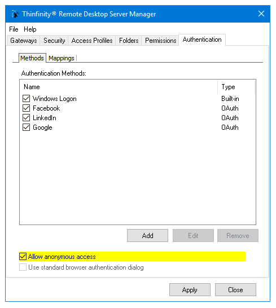Select the Permissions tab
Viewport: 276px width, 308px height.
tap(160, 41)
